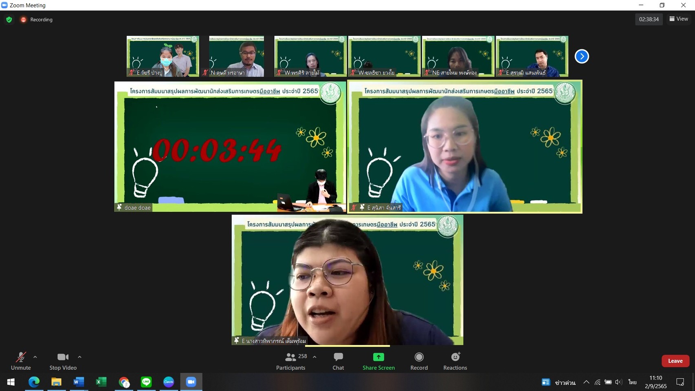The image size is (695, 391).
Task: Show next page of participant thumbnails
Action: pos(581,56)
